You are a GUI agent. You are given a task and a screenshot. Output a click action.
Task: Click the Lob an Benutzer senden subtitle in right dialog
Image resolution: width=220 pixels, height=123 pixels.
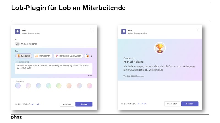(137, 33)
